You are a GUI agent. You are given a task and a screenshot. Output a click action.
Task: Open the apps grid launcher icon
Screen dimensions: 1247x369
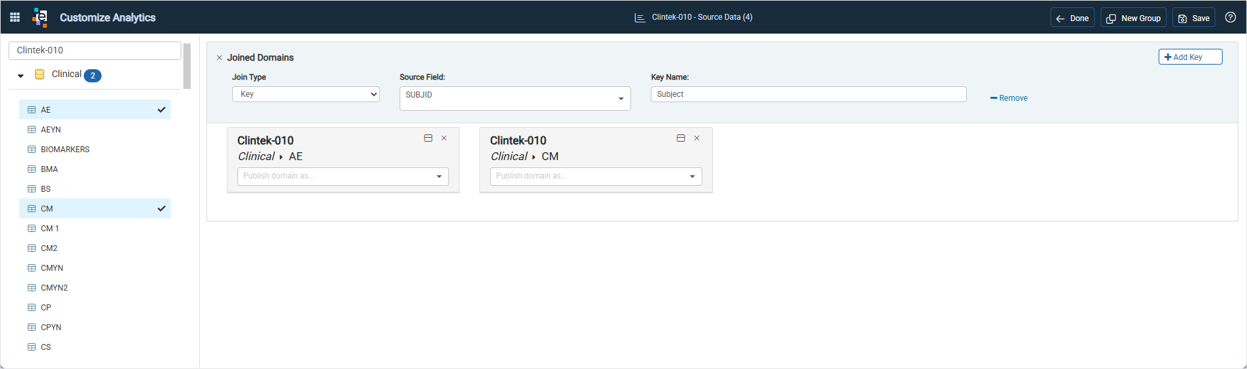[15, 17]
